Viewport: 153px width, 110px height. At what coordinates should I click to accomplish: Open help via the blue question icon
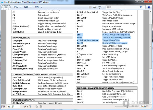(149, 7)
